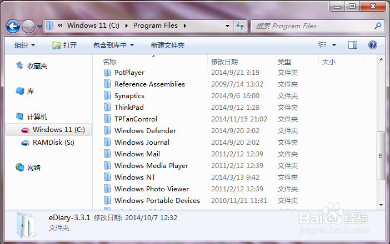Click date 2014/11/15 21:02 cell
This screenshot has height=244, width=390.
pyautogui.click(x=239, y=119)
